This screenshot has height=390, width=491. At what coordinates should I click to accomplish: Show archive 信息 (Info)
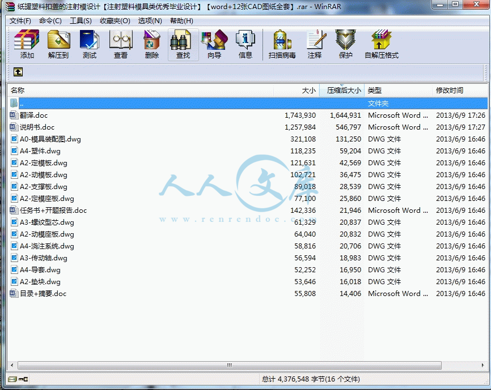(245, 44)
